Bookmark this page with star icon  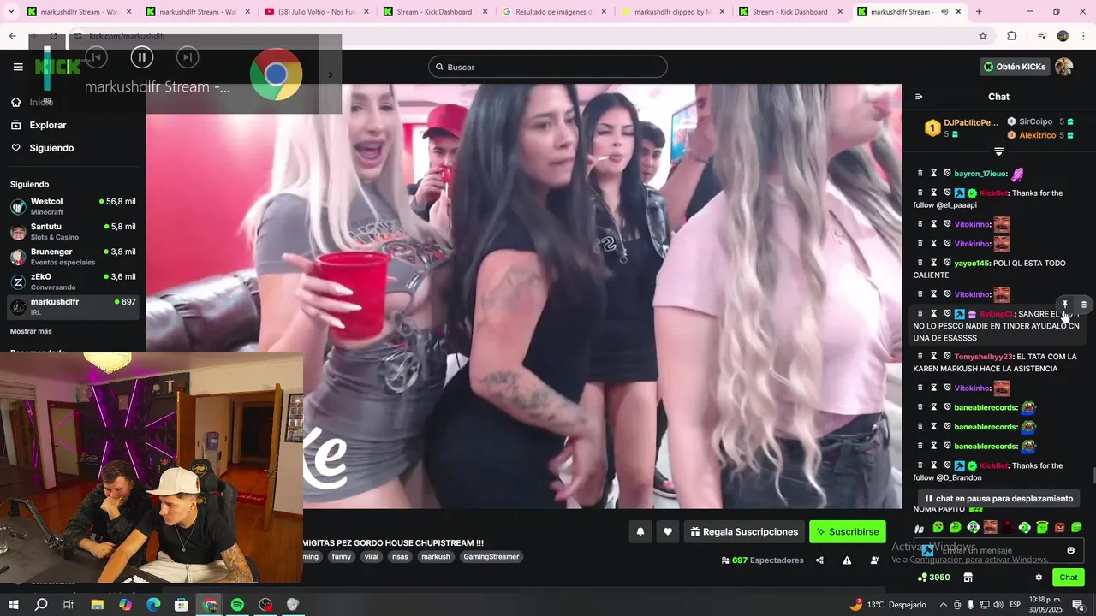pos(983,36)
